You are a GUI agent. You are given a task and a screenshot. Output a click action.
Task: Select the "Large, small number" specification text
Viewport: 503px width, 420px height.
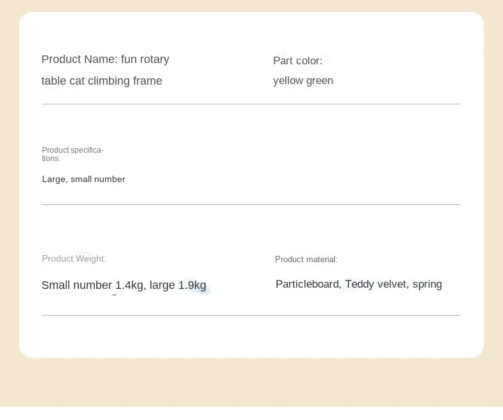pos(83,179)
